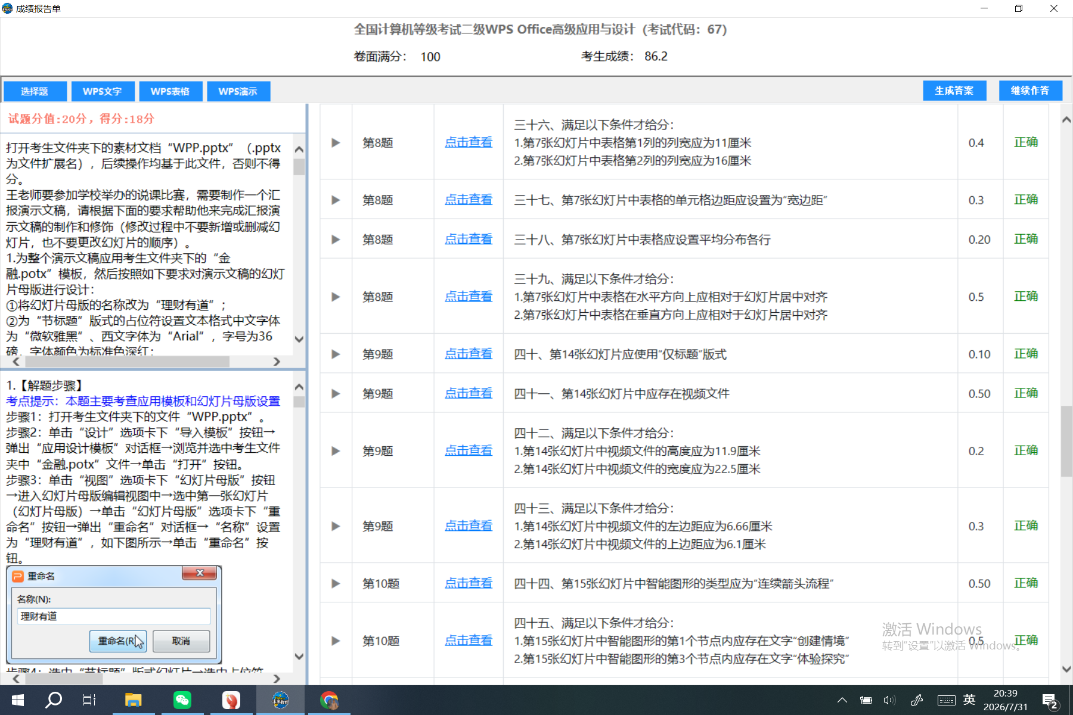
Task: Show hidden system tray icons
Action: click(x=842, y=700)
